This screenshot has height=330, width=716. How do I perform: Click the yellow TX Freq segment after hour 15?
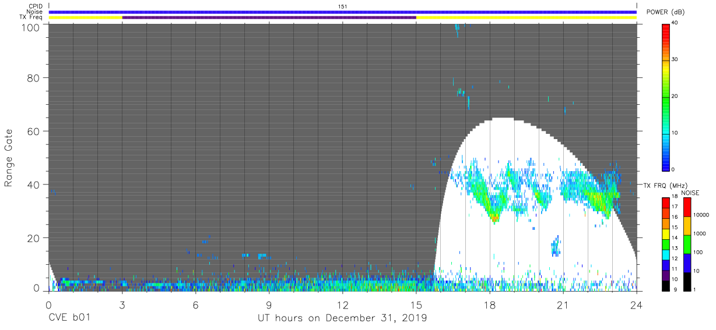(527, 17)
